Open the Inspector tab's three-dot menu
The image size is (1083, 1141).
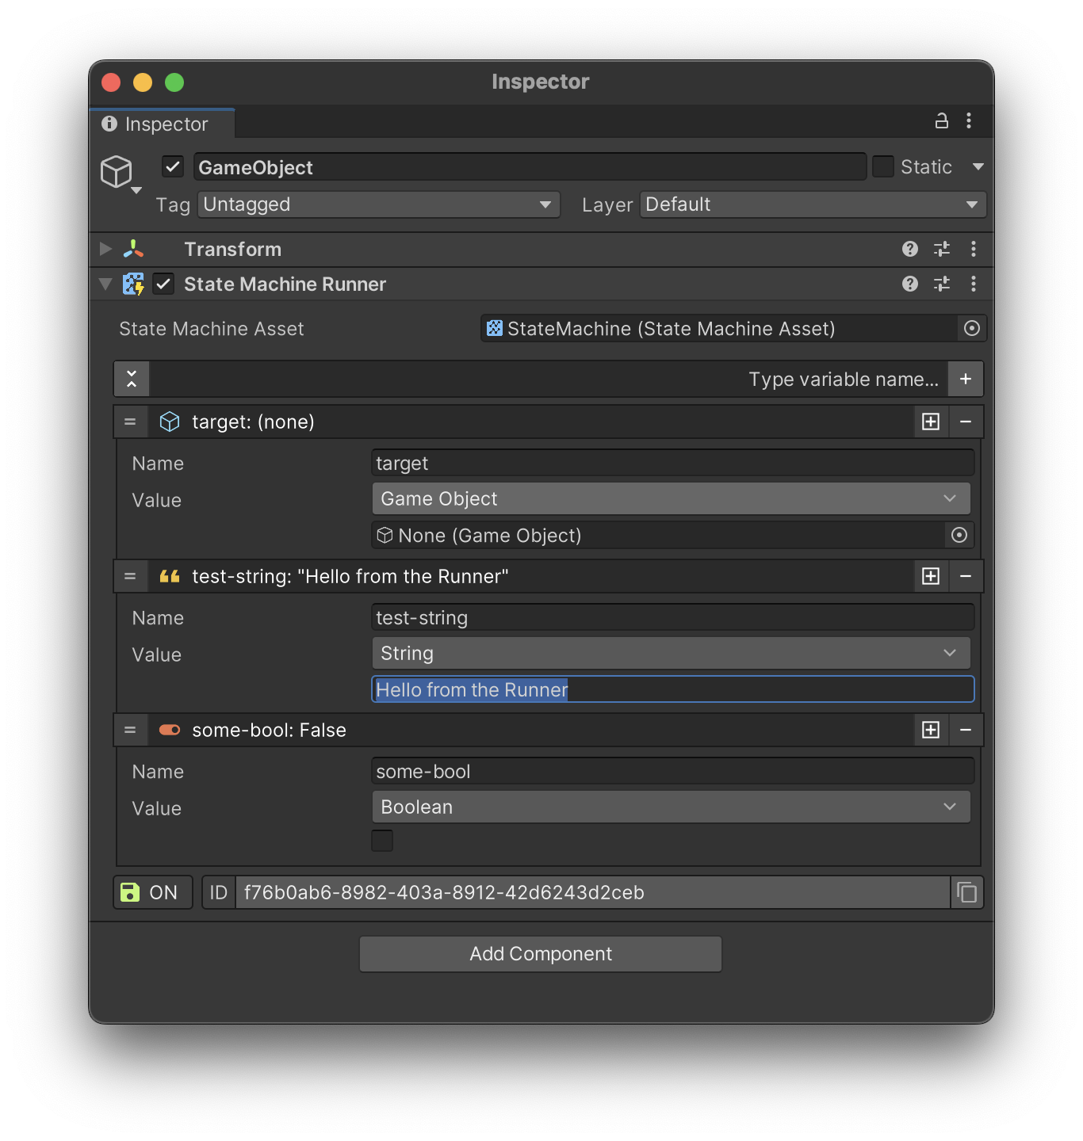point(969,121)
